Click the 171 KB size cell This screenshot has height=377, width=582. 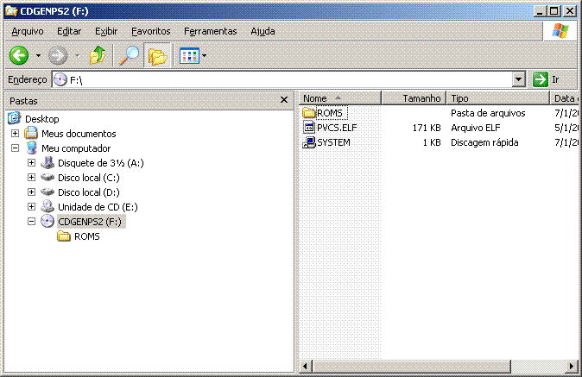pos(427,128)
